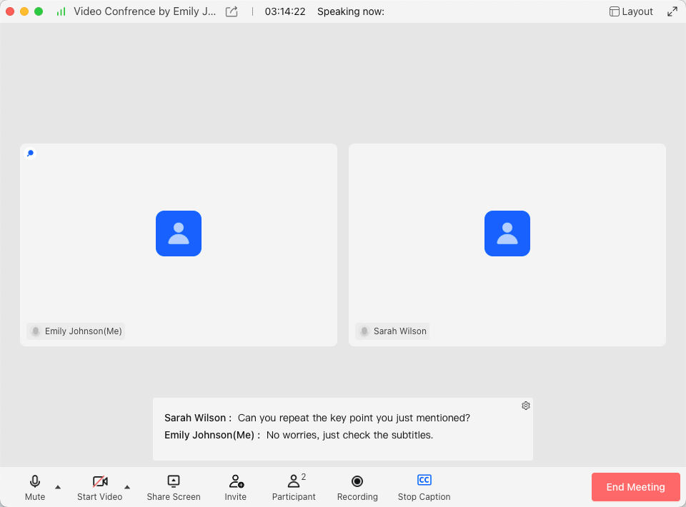This screenshot has width=686, height=507.
Task: Select Sarah Wilson's video tile
Action: (x=507, y=244)
